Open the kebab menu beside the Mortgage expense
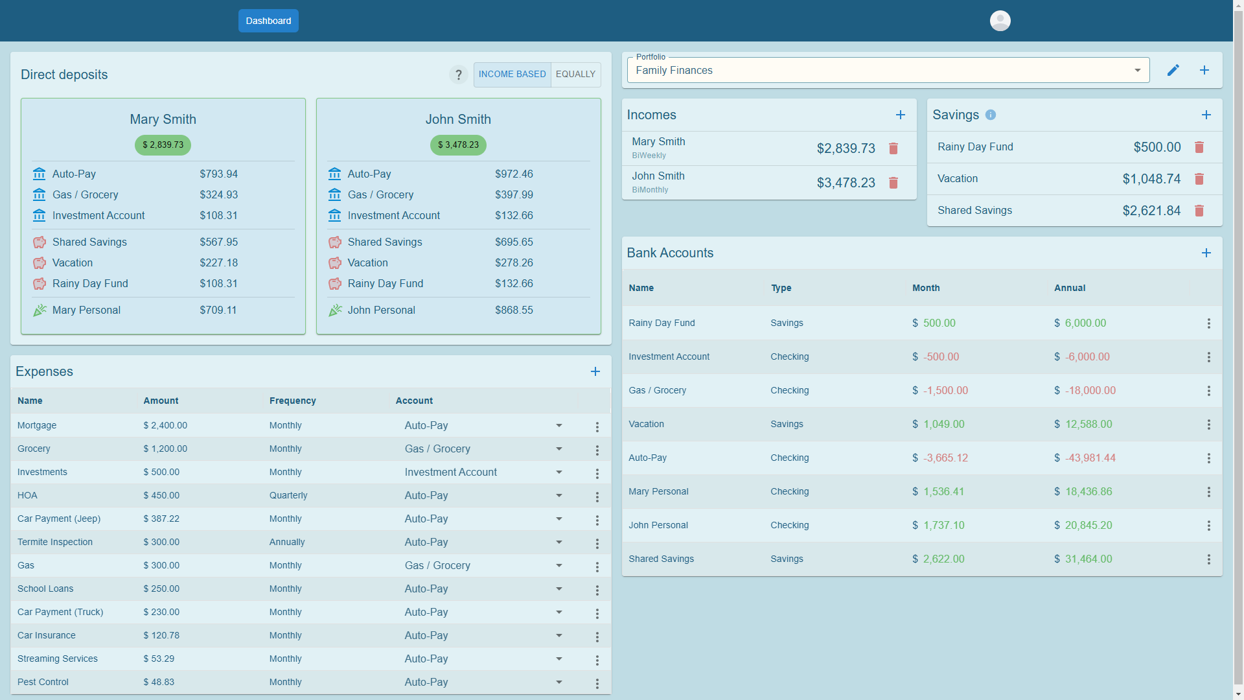Image resolution: width=1244 pixels, height=700 pixels. [x=597, y=426]
